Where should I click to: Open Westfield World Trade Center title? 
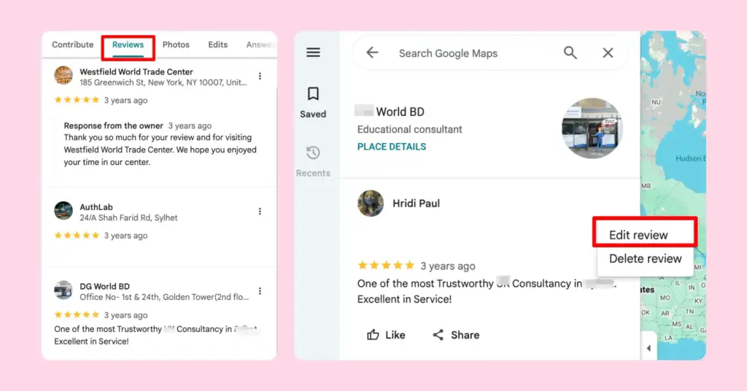point(136,72)
